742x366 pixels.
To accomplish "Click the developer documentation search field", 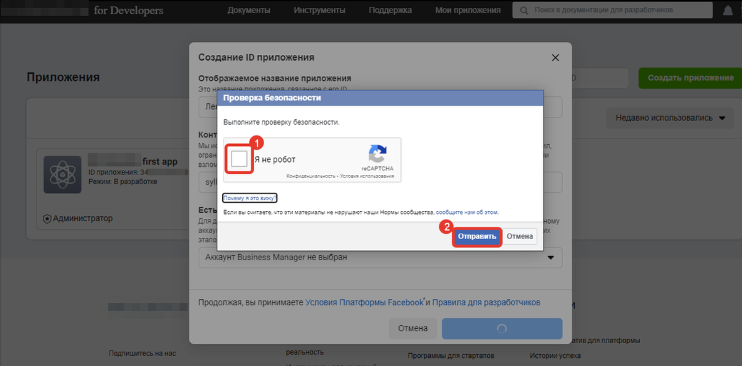I will pyautogui.click(x=613, y=11).
